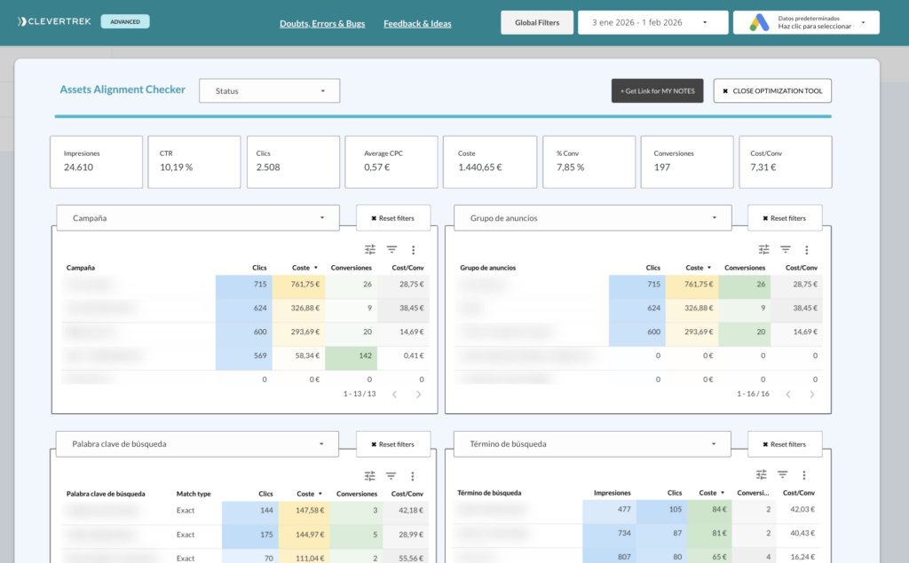Image resolution: width=909 pixels, height=563 pixels.
Task: Open Doubts, Errors & Bugs link
Action: coord(320,23)
